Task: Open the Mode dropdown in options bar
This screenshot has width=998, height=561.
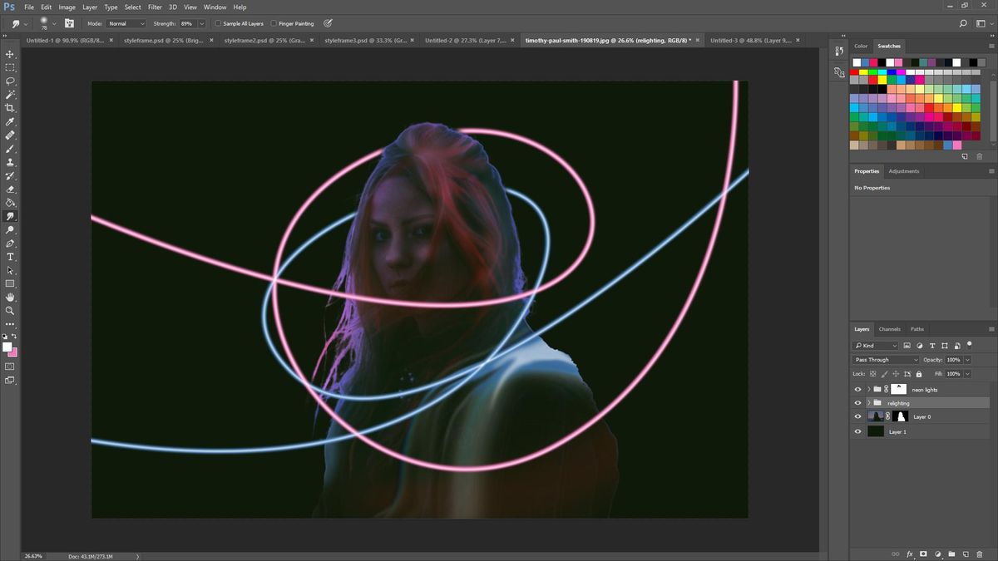Action: pos(125,23)
